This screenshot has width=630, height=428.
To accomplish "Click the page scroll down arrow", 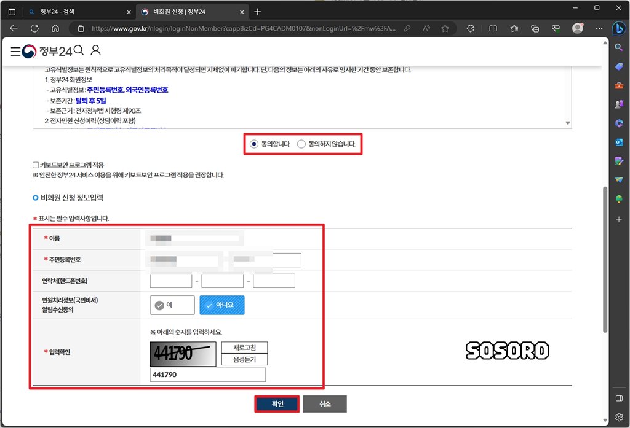I will [x=605, y=421].
